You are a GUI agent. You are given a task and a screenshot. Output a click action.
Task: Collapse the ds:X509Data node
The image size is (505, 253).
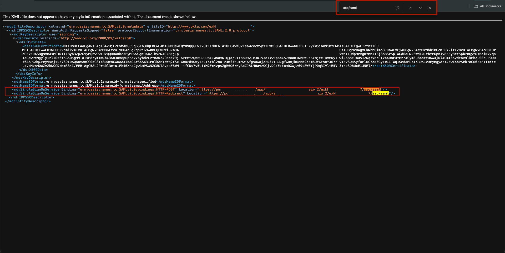17,42
